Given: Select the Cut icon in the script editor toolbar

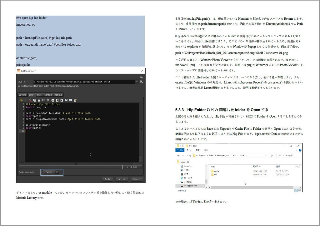Looking at the screenshot, I should click(30, 100).
